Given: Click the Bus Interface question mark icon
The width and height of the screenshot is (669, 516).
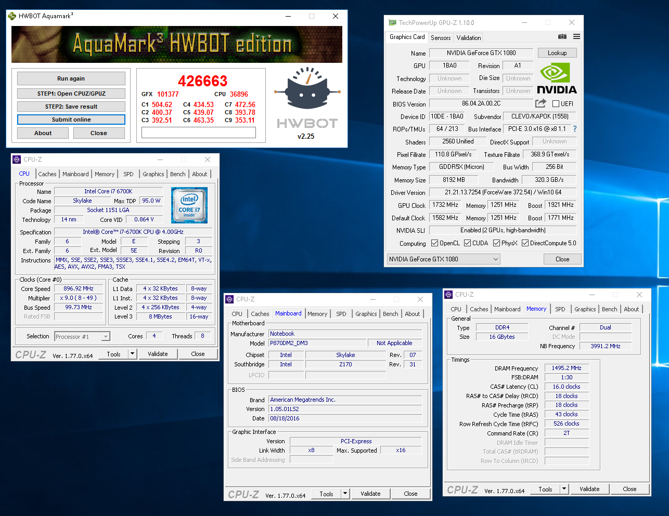Looking at the screenshot, I should (575, 129).
